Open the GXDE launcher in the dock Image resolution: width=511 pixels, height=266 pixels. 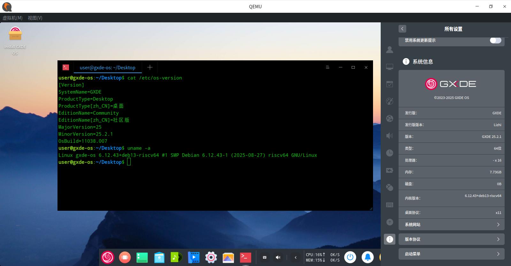(x=108, y=257)
